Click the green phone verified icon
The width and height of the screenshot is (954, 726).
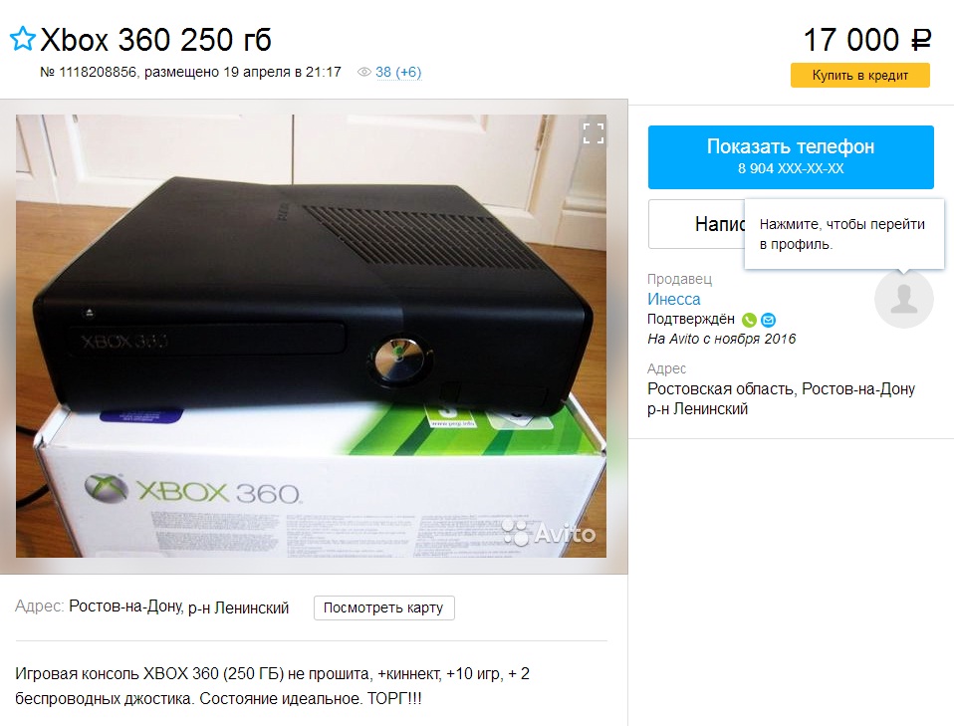(x=750, y=320)
